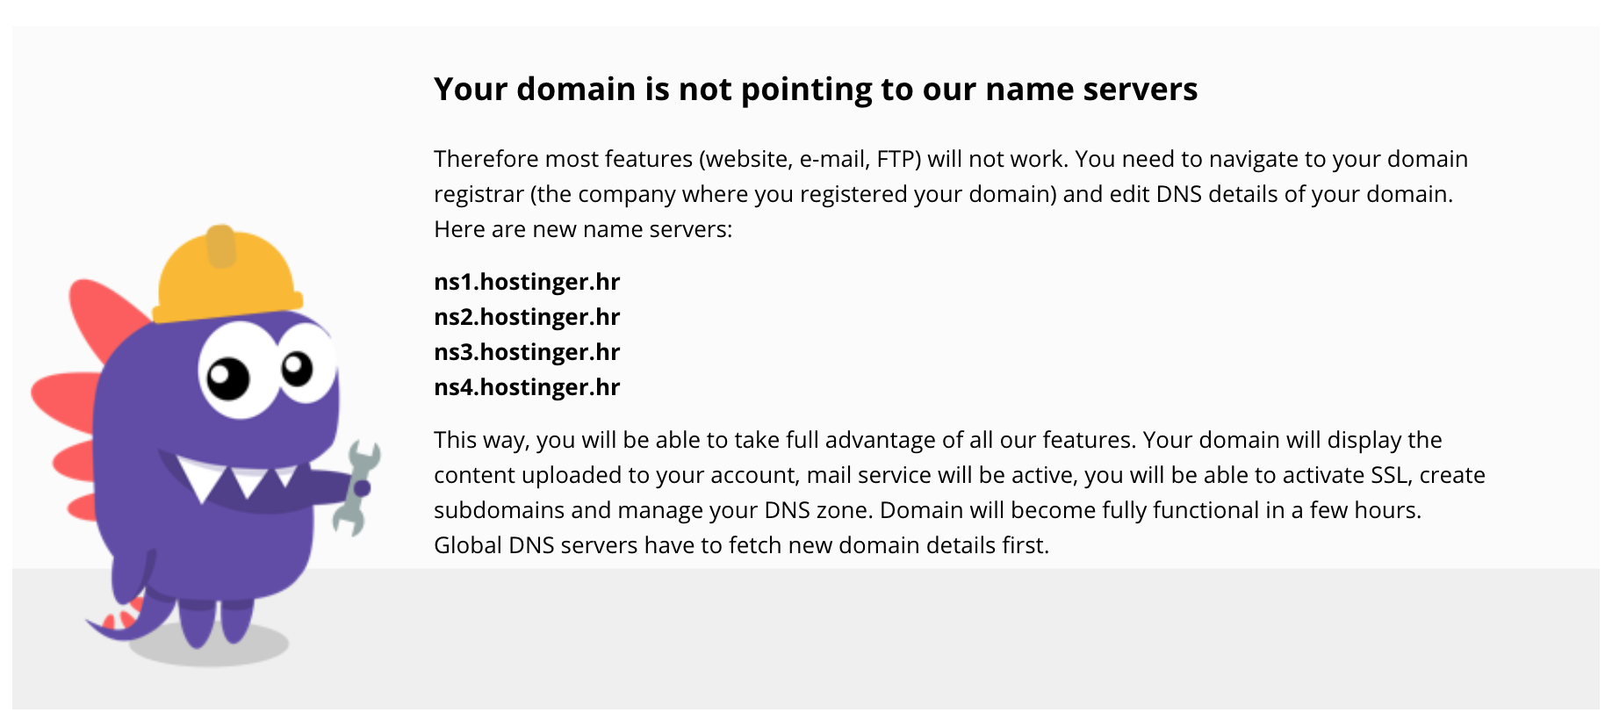Click the ns1.hostinger.hr name server
Viewport: 1605px width, 720px height.
527,282
